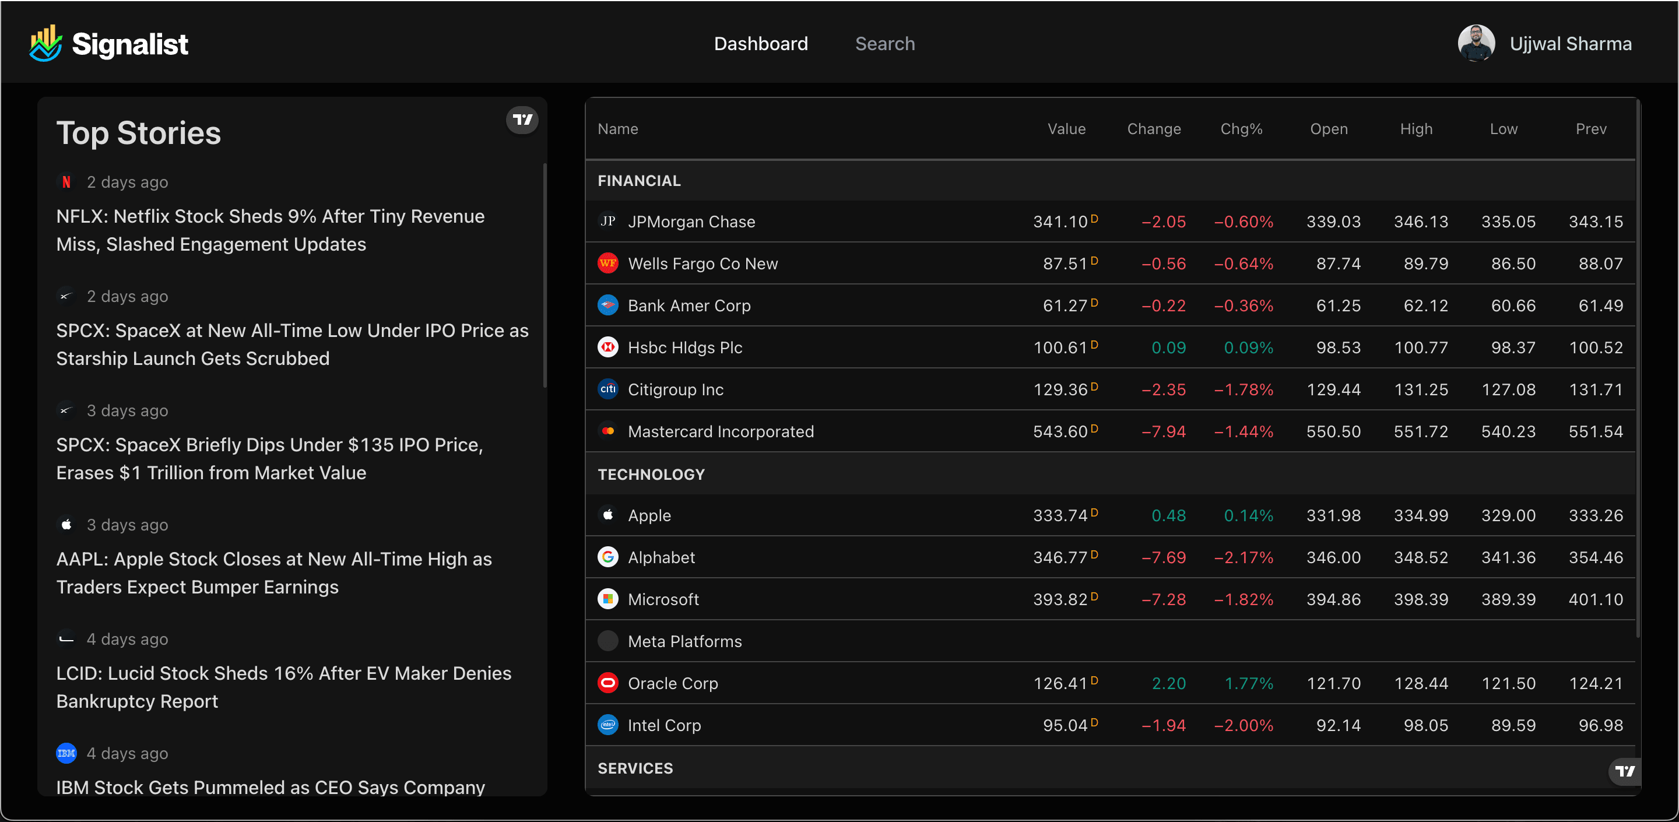This screenshot has width=1679, height=822.
Task: Open the IBM Stock Gets Pummeled story
Action: (271, 787)
